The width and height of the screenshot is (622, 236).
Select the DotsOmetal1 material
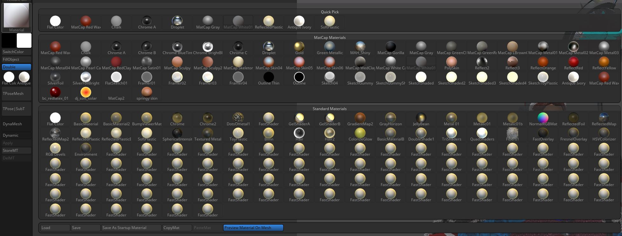[x=238, y=119]
